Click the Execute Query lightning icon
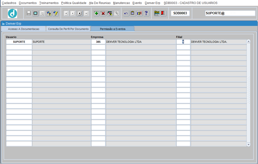 tap(56, 13)
